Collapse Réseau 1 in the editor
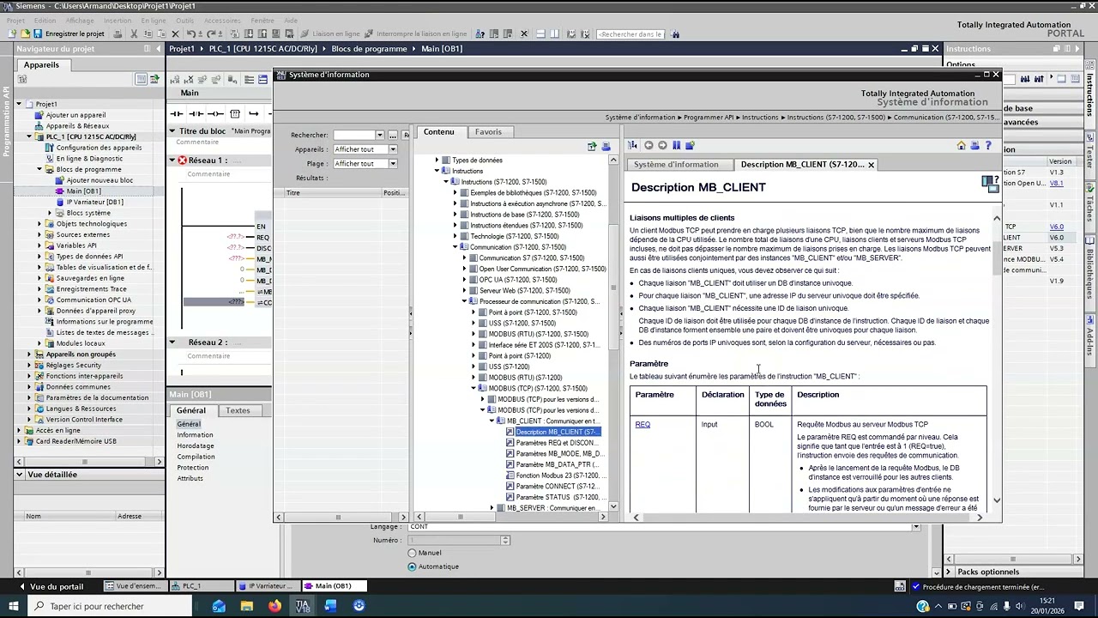 [172, 161]
